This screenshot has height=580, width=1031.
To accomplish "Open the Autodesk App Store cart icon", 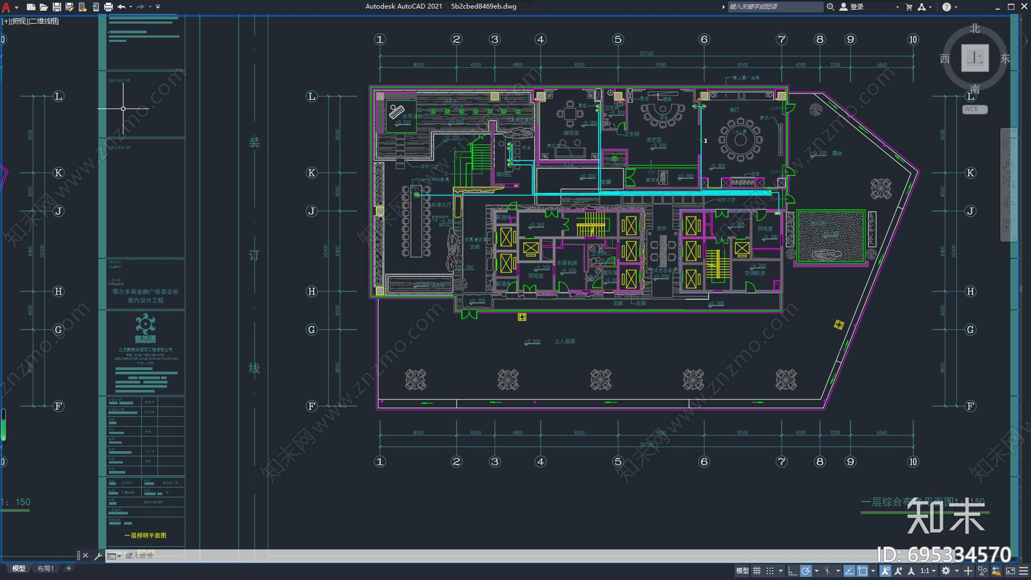I will point(909,6).
